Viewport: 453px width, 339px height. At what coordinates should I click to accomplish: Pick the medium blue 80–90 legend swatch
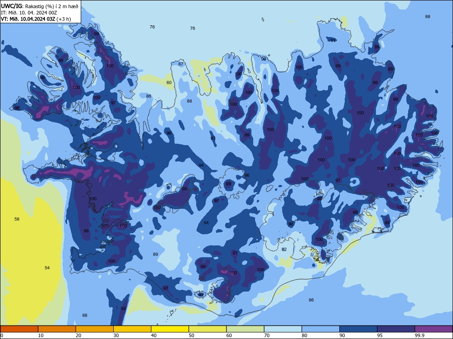[321, 329]
